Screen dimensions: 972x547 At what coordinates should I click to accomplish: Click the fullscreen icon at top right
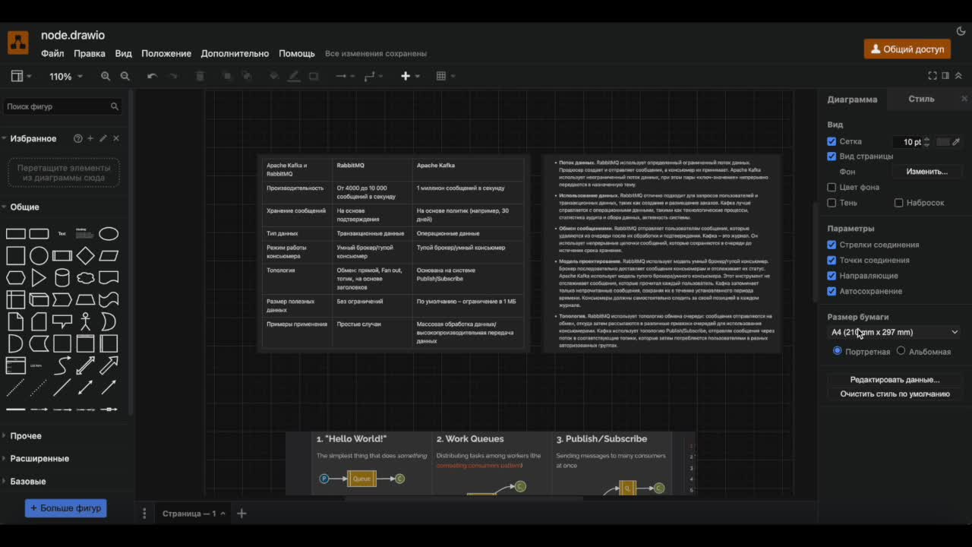933,76
